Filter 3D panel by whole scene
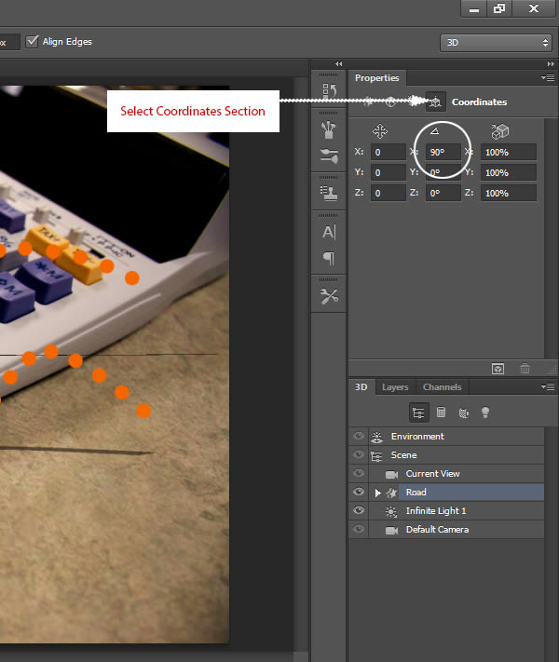 418,412
